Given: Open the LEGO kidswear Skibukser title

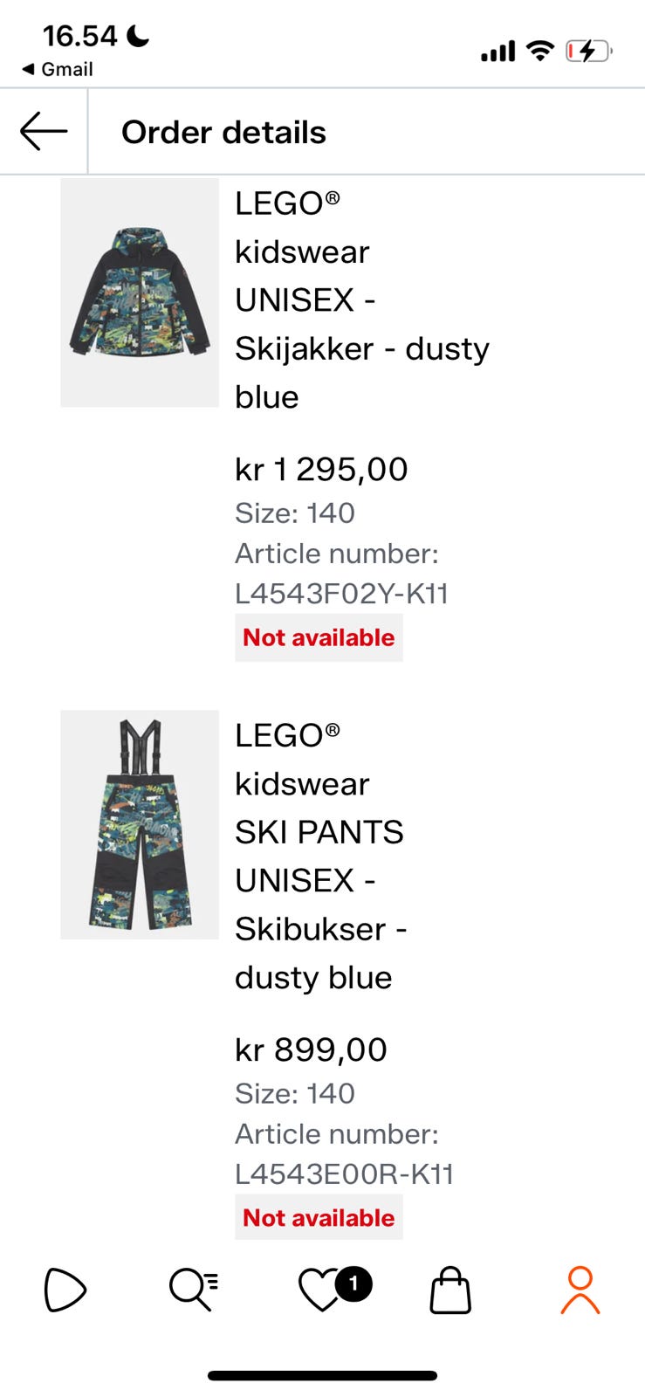Looking at the screenshot, I should tap(320, 856).
